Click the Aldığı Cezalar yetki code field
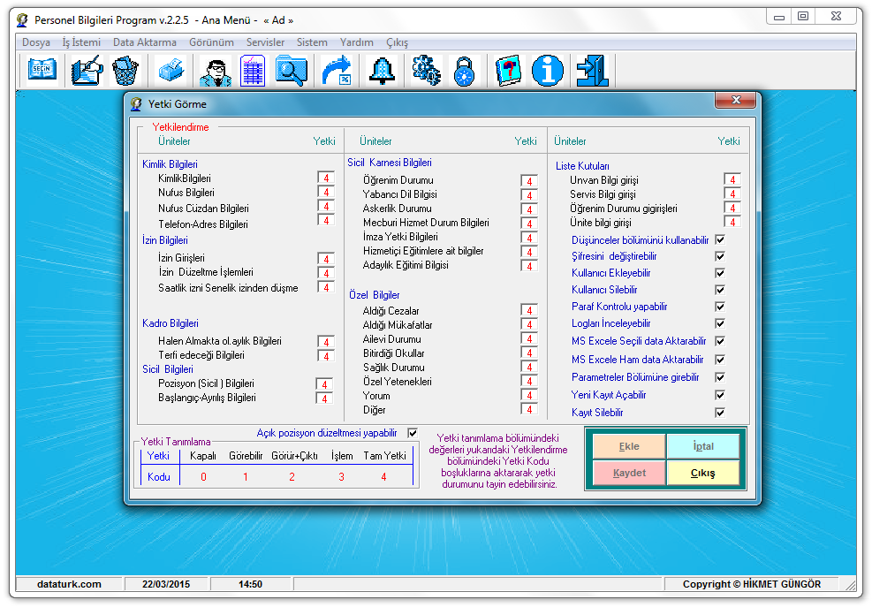Viewport: 872px width, 607px height. [x=529, y=310]
